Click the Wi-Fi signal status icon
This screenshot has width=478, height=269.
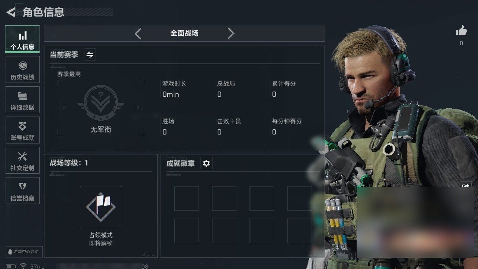coord(23,266)
